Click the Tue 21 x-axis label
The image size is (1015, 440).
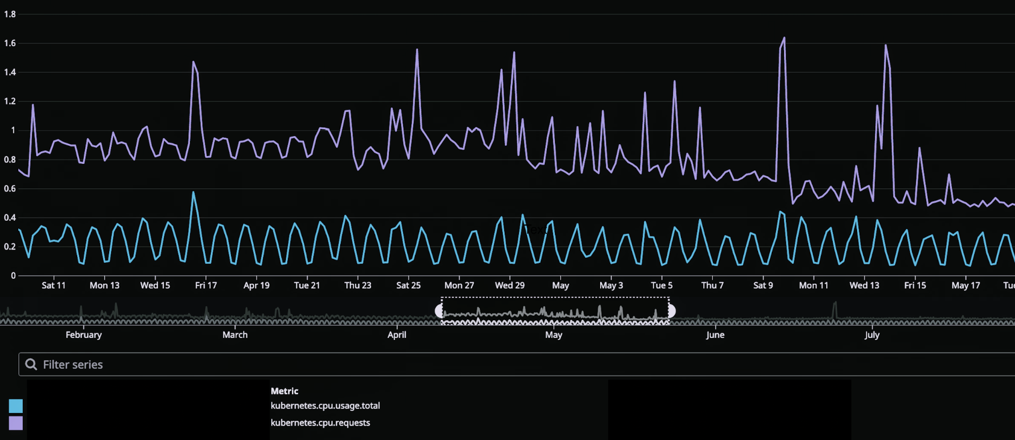coord(307,285)
